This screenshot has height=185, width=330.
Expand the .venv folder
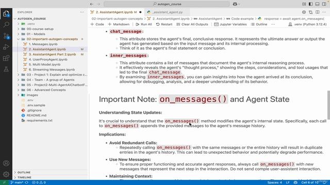31,24
